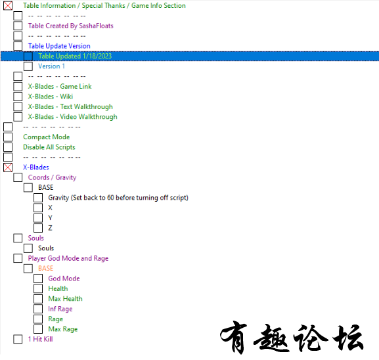
Task: Select the Inf Rage label
Action: [x=60, y=309]
